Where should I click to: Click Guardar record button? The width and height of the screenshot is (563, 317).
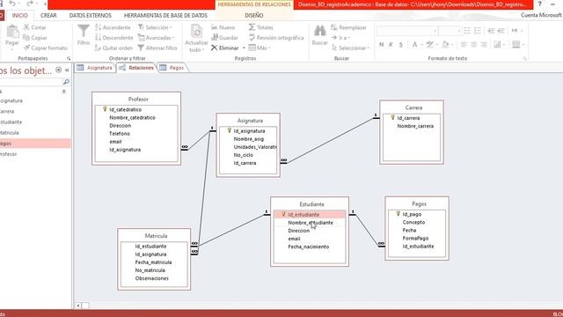pyautogui.click(x=224, y=37)
